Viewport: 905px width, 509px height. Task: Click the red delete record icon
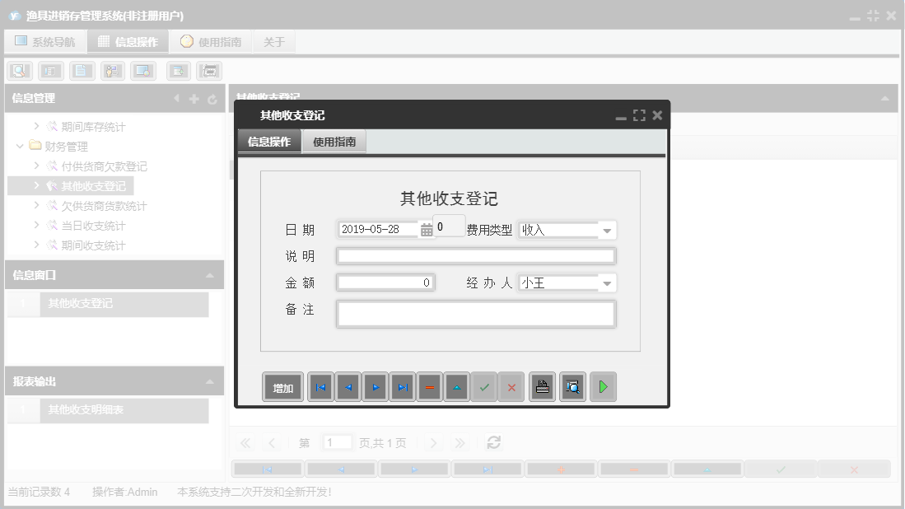click(x=429, y=386)
